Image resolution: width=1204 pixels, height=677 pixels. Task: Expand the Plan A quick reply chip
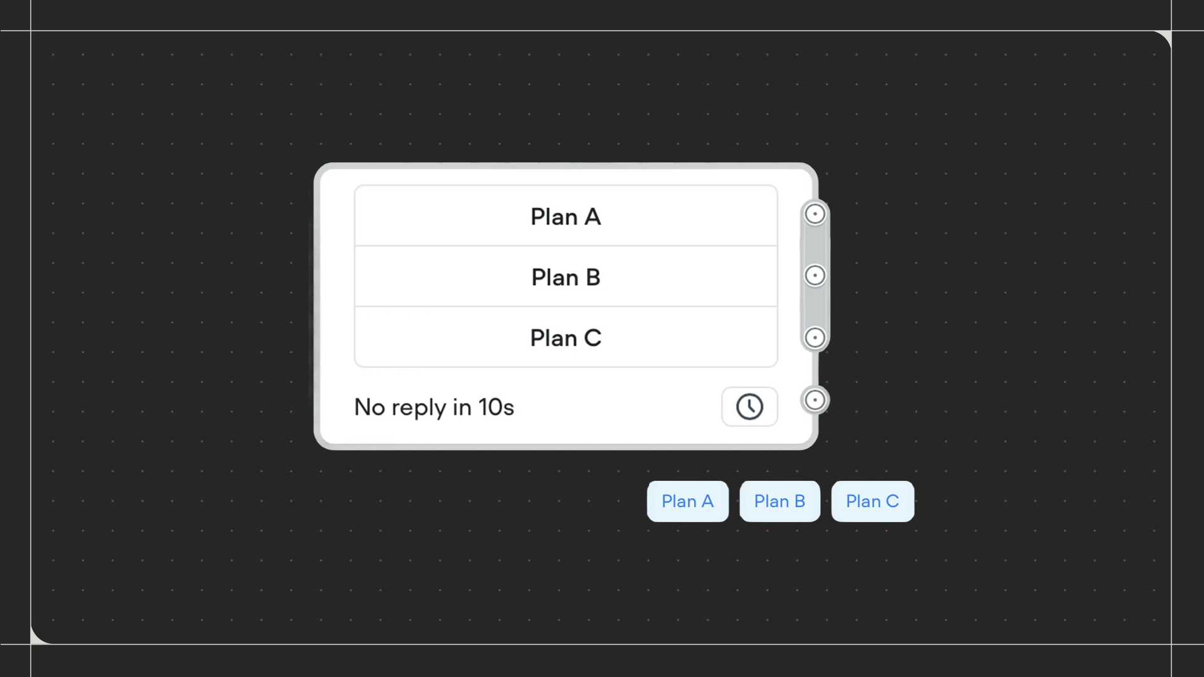coord(687,501)
